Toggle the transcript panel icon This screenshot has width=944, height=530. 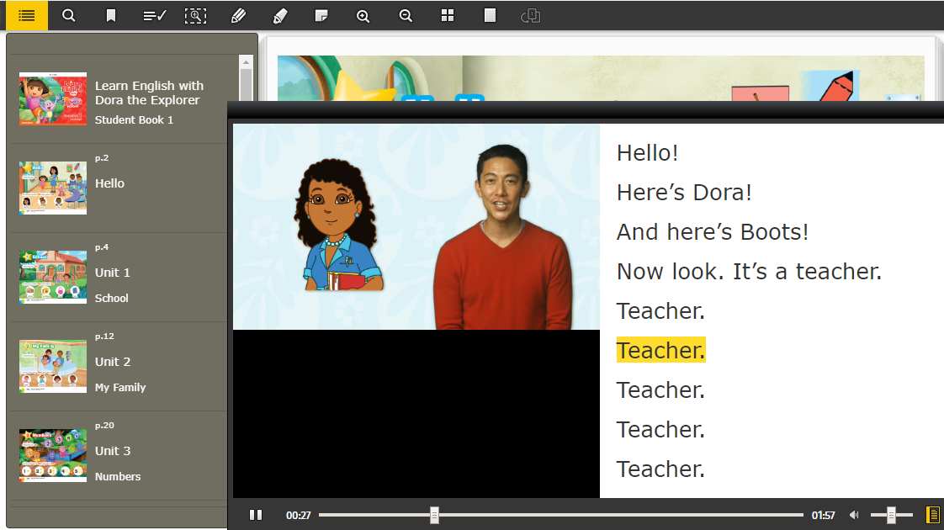(932, 515)
